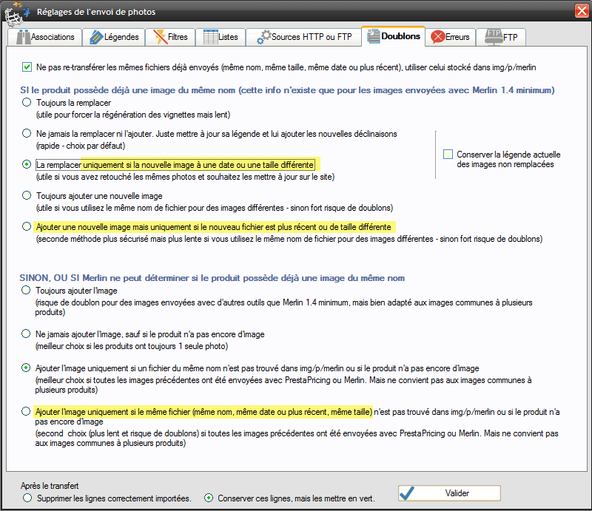Toggle the 'Ne pas re-transférer les mêmes fichiers' checkbox
The height and width of the screenshot is (511, 592).
coord(27,67)
